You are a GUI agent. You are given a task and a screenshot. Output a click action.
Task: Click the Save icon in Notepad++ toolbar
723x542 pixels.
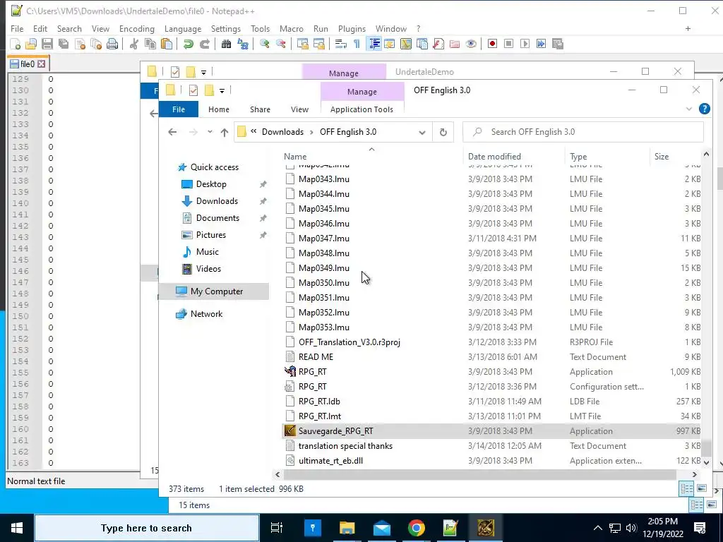click(x=47, y=44)
